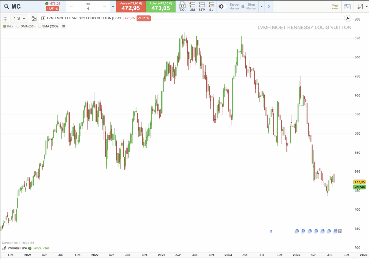Click the floppy disk save icon
The height and width of the screenshot is (259, 369).
click(360, 6)
